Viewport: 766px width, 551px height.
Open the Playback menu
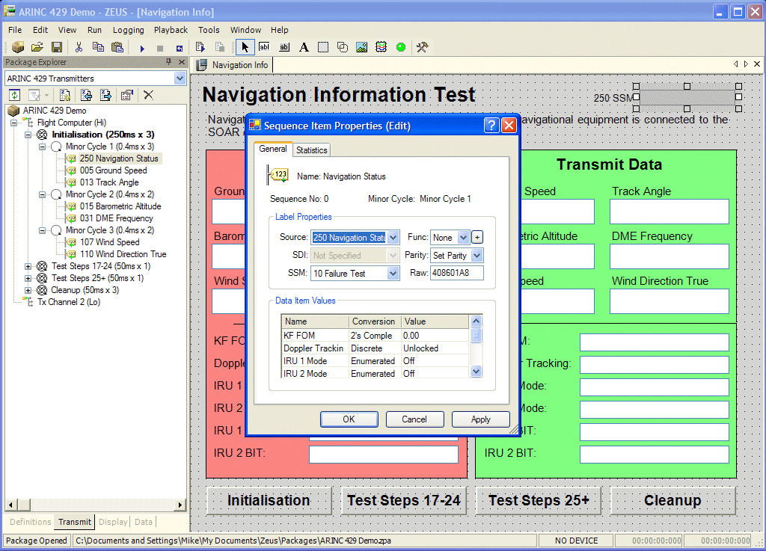pyautogui.click(x=171, y=30)
